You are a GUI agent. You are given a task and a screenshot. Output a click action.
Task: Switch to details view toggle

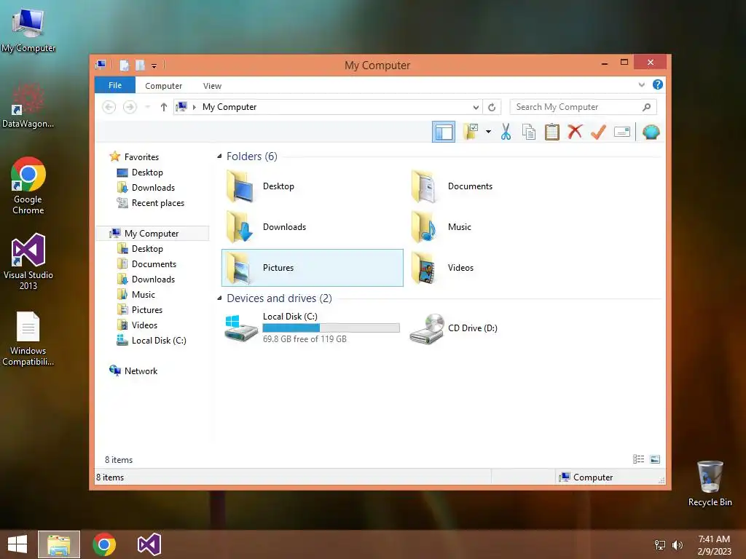click(638, 459)
